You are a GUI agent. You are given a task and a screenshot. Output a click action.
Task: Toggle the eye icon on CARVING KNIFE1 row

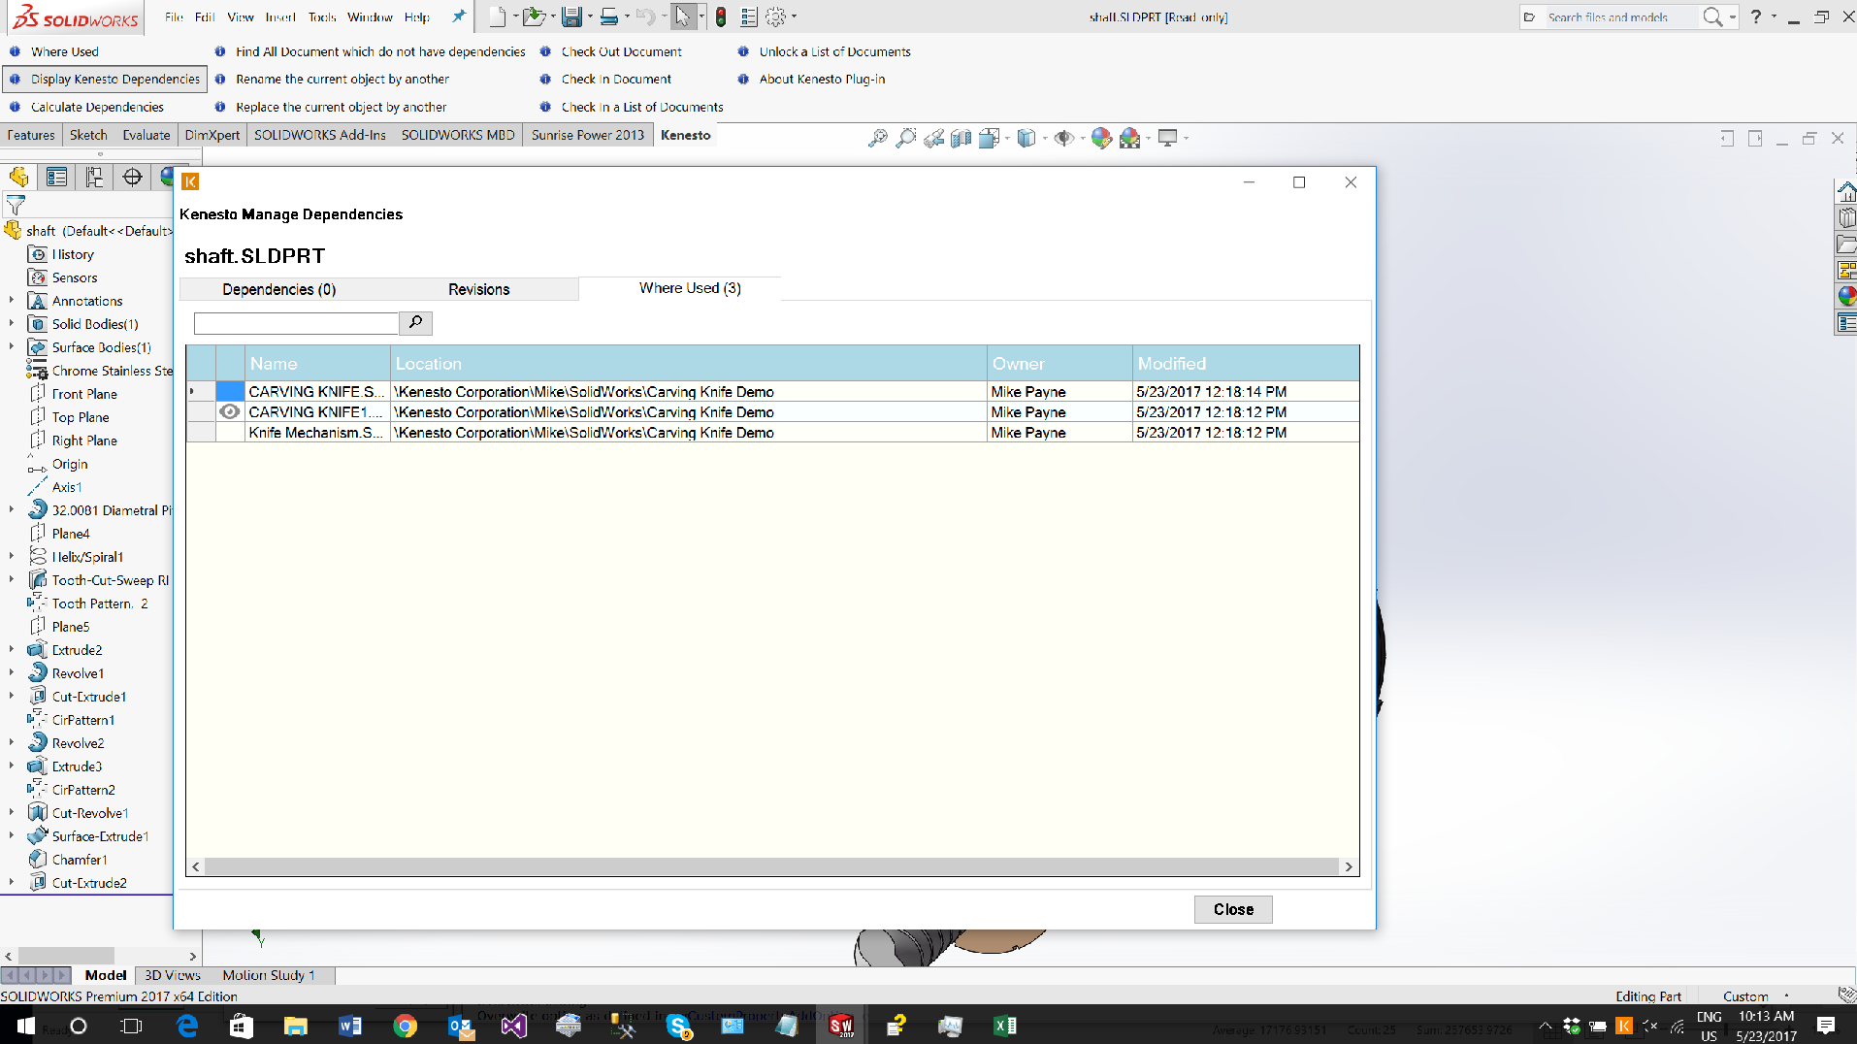pyautogui.click(x=229, y=411)
